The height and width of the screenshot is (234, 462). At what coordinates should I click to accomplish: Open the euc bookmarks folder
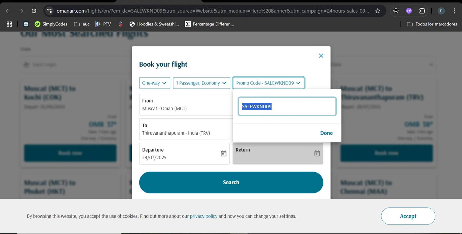tap(82, 24)
